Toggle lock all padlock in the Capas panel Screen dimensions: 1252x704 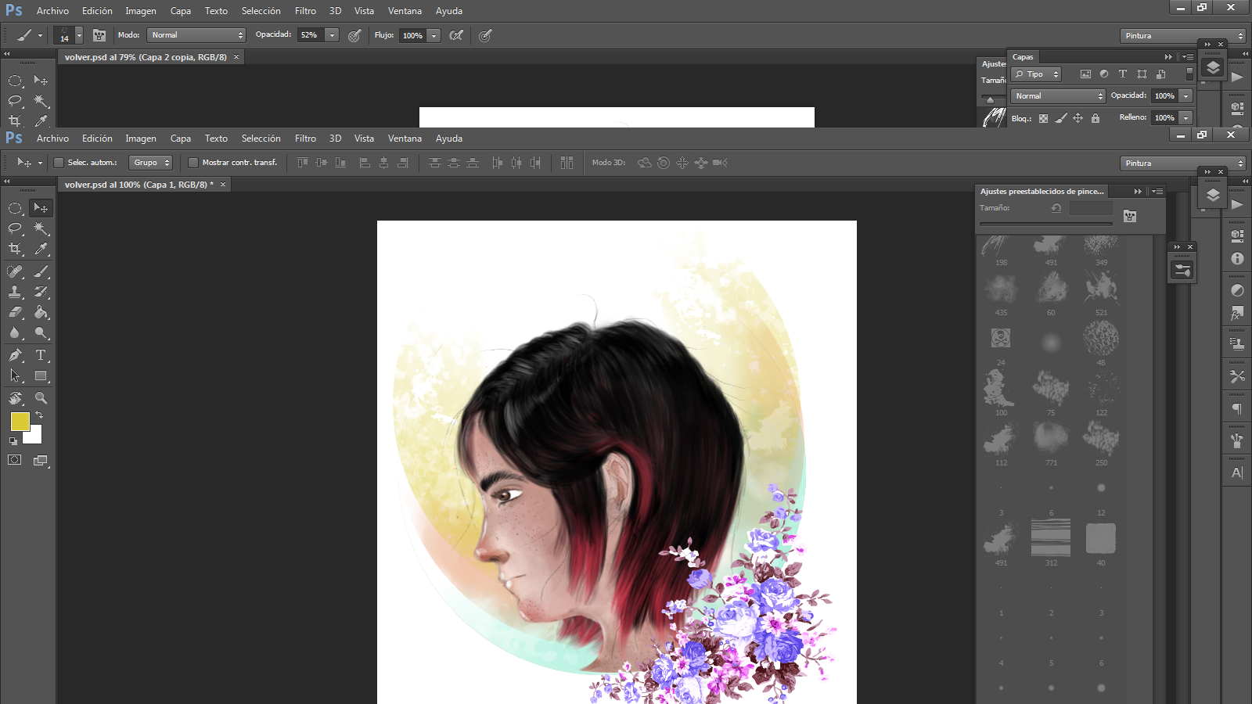pos(1095,118)
